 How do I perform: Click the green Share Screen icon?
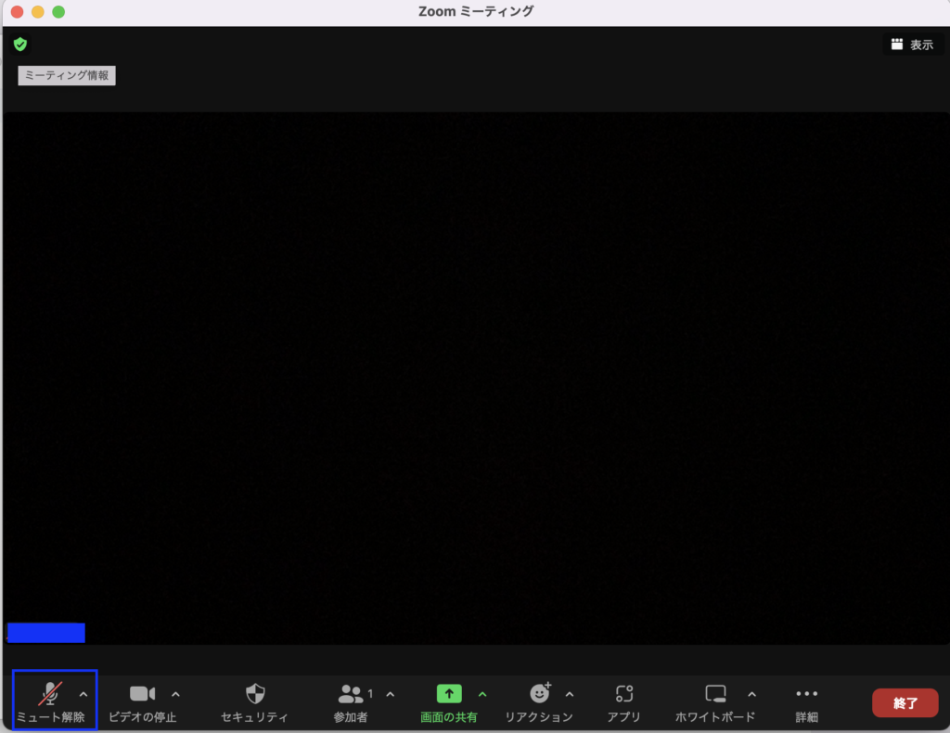click(x=449, y=694)
